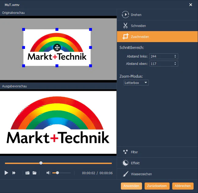Increase Abstand links with up arrow

(175, 55)
